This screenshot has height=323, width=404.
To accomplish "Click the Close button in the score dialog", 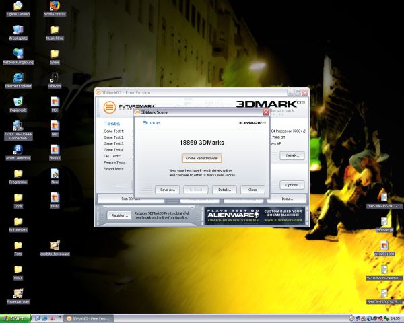I will click(x=252, y=190).
